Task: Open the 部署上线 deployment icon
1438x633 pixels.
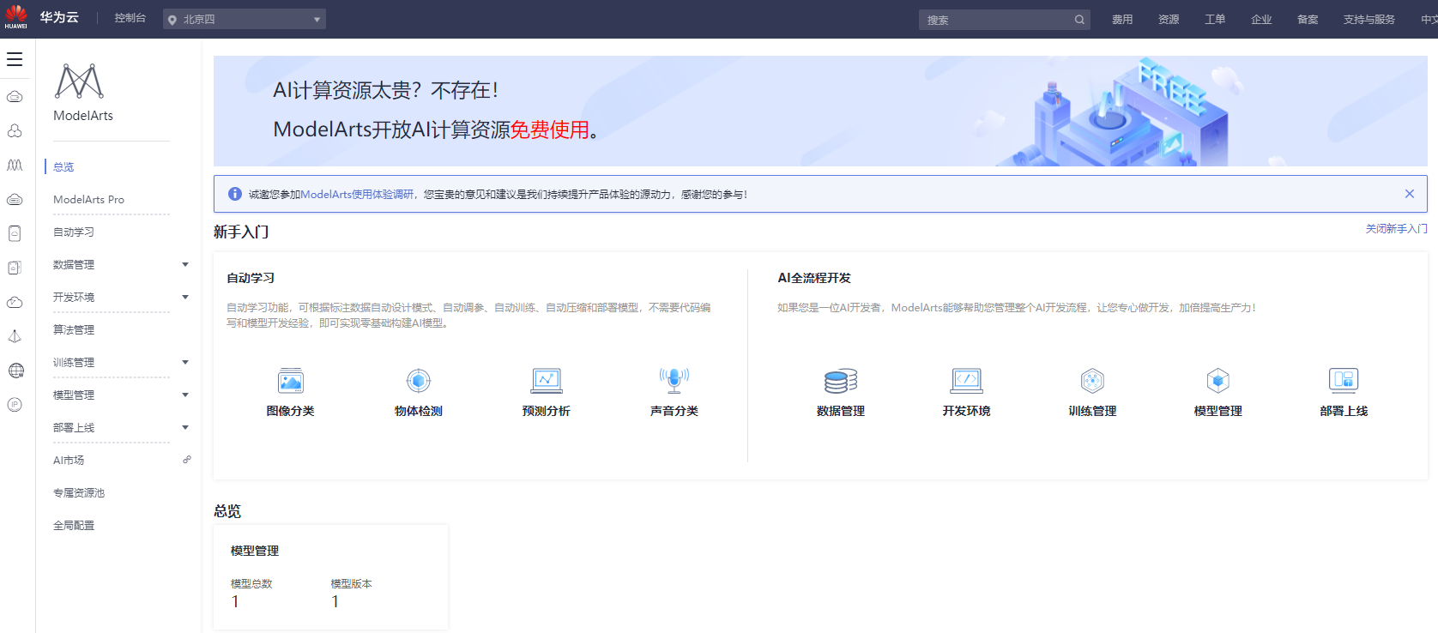Action: [1344, 380]
